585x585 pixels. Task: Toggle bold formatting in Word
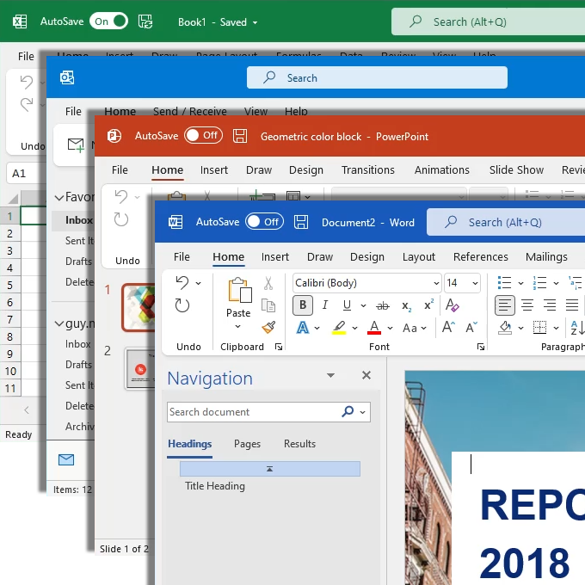tap(303, 305)
